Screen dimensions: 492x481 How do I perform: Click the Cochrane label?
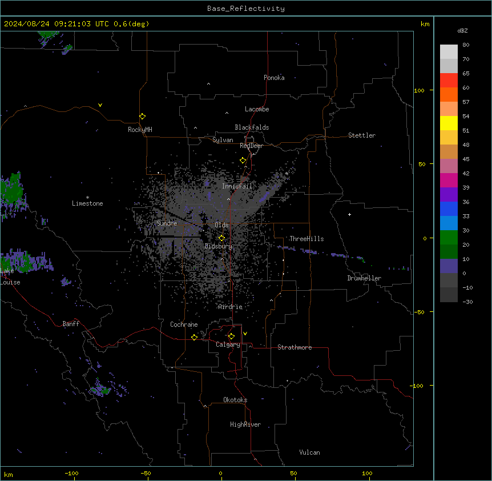pos(184,324)
